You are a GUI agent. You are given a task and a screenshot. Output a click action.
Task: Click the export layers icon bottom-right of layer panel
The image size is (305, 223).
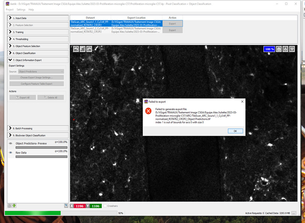point(66,205)
